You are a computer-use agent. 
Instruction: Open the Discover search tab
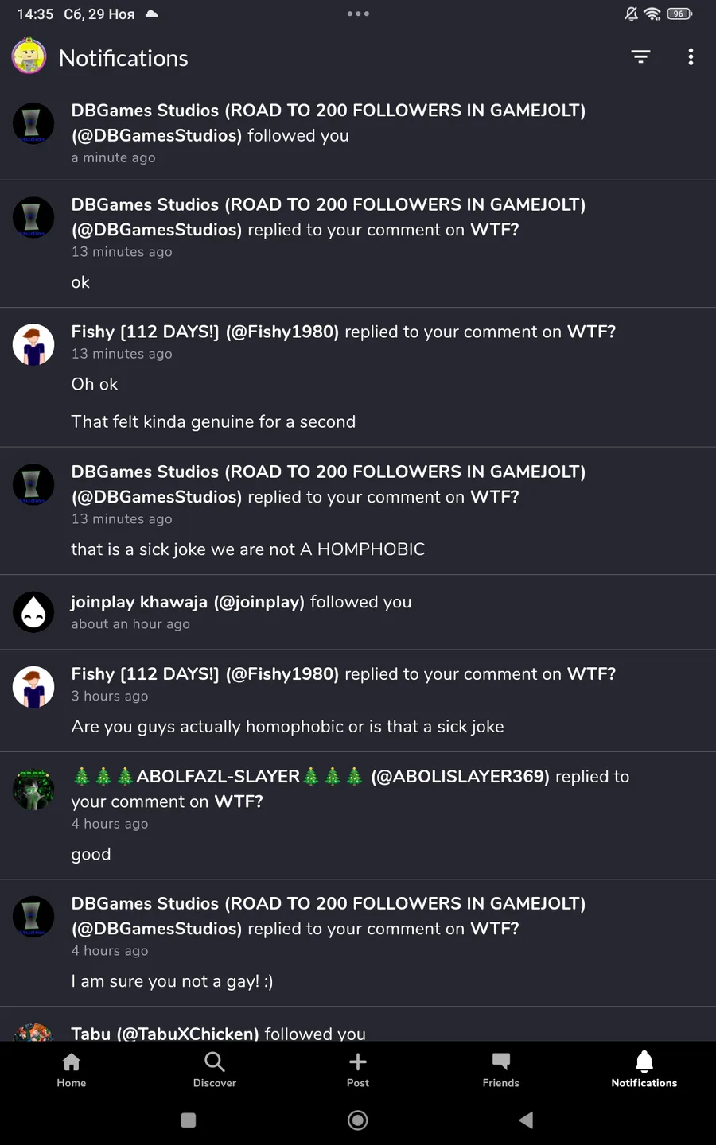215,1069
